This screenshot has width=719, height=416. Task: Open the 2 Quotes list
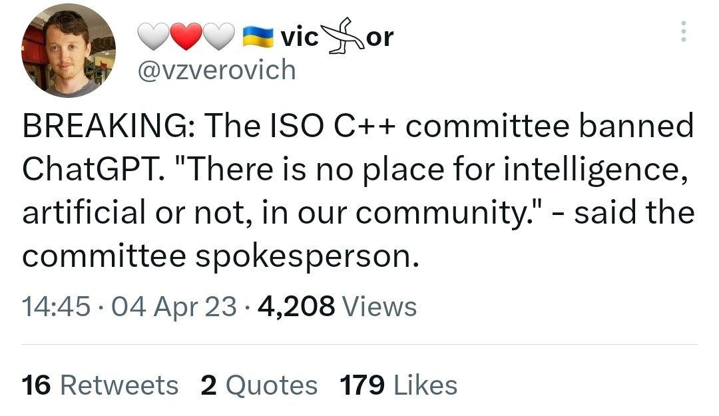coord(259,385)
